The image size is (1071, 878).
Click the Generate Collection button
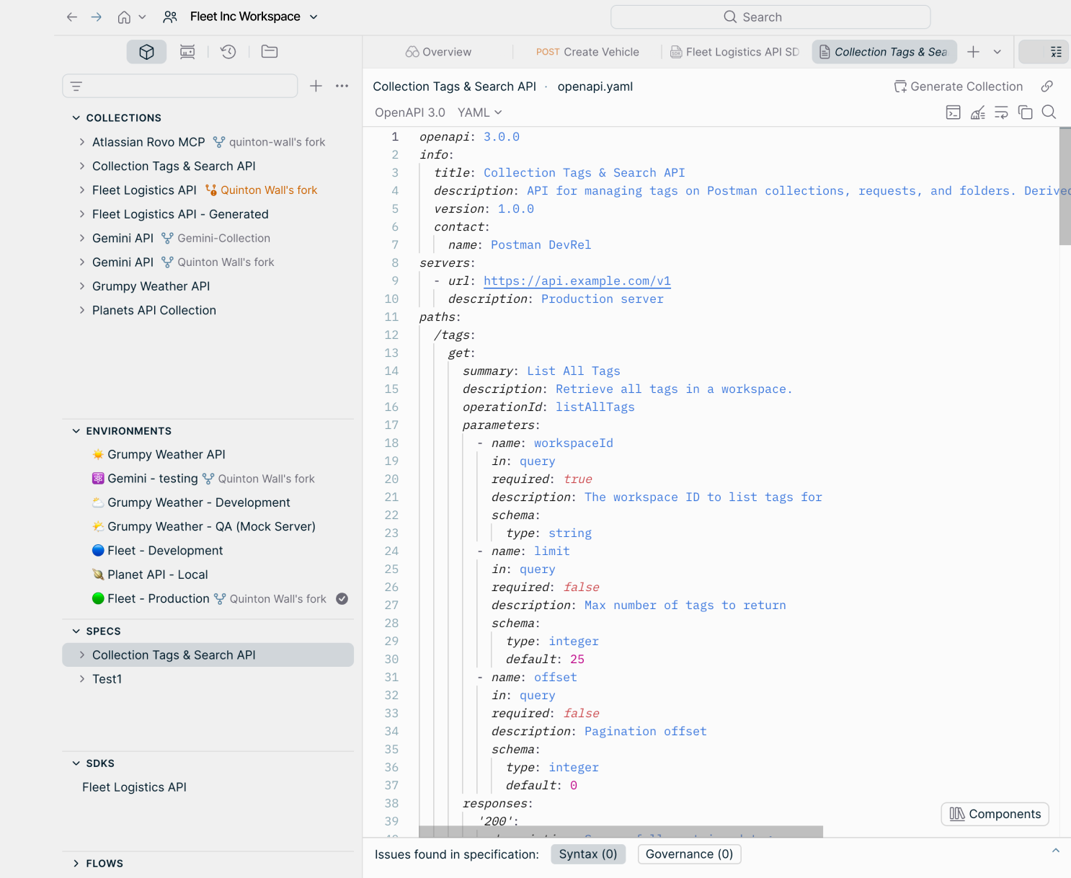958,86
